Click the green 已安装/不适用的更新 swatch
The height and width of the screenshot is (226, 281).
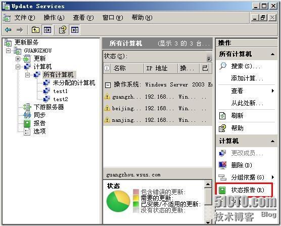tap(136, 204)
